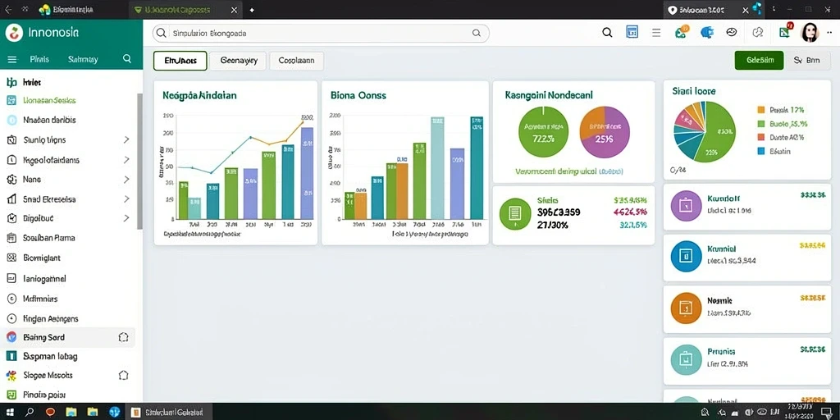Image resolution: width=840 pixels, height=420 pixels.
Task: Switch to the Cosolaann tab
Action: [296, 61]
